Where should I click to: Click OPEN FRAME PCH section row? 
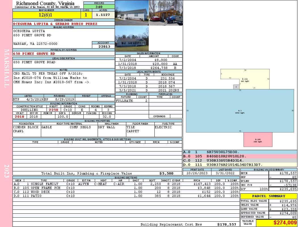pyautogui.click(x=126, y=188)
